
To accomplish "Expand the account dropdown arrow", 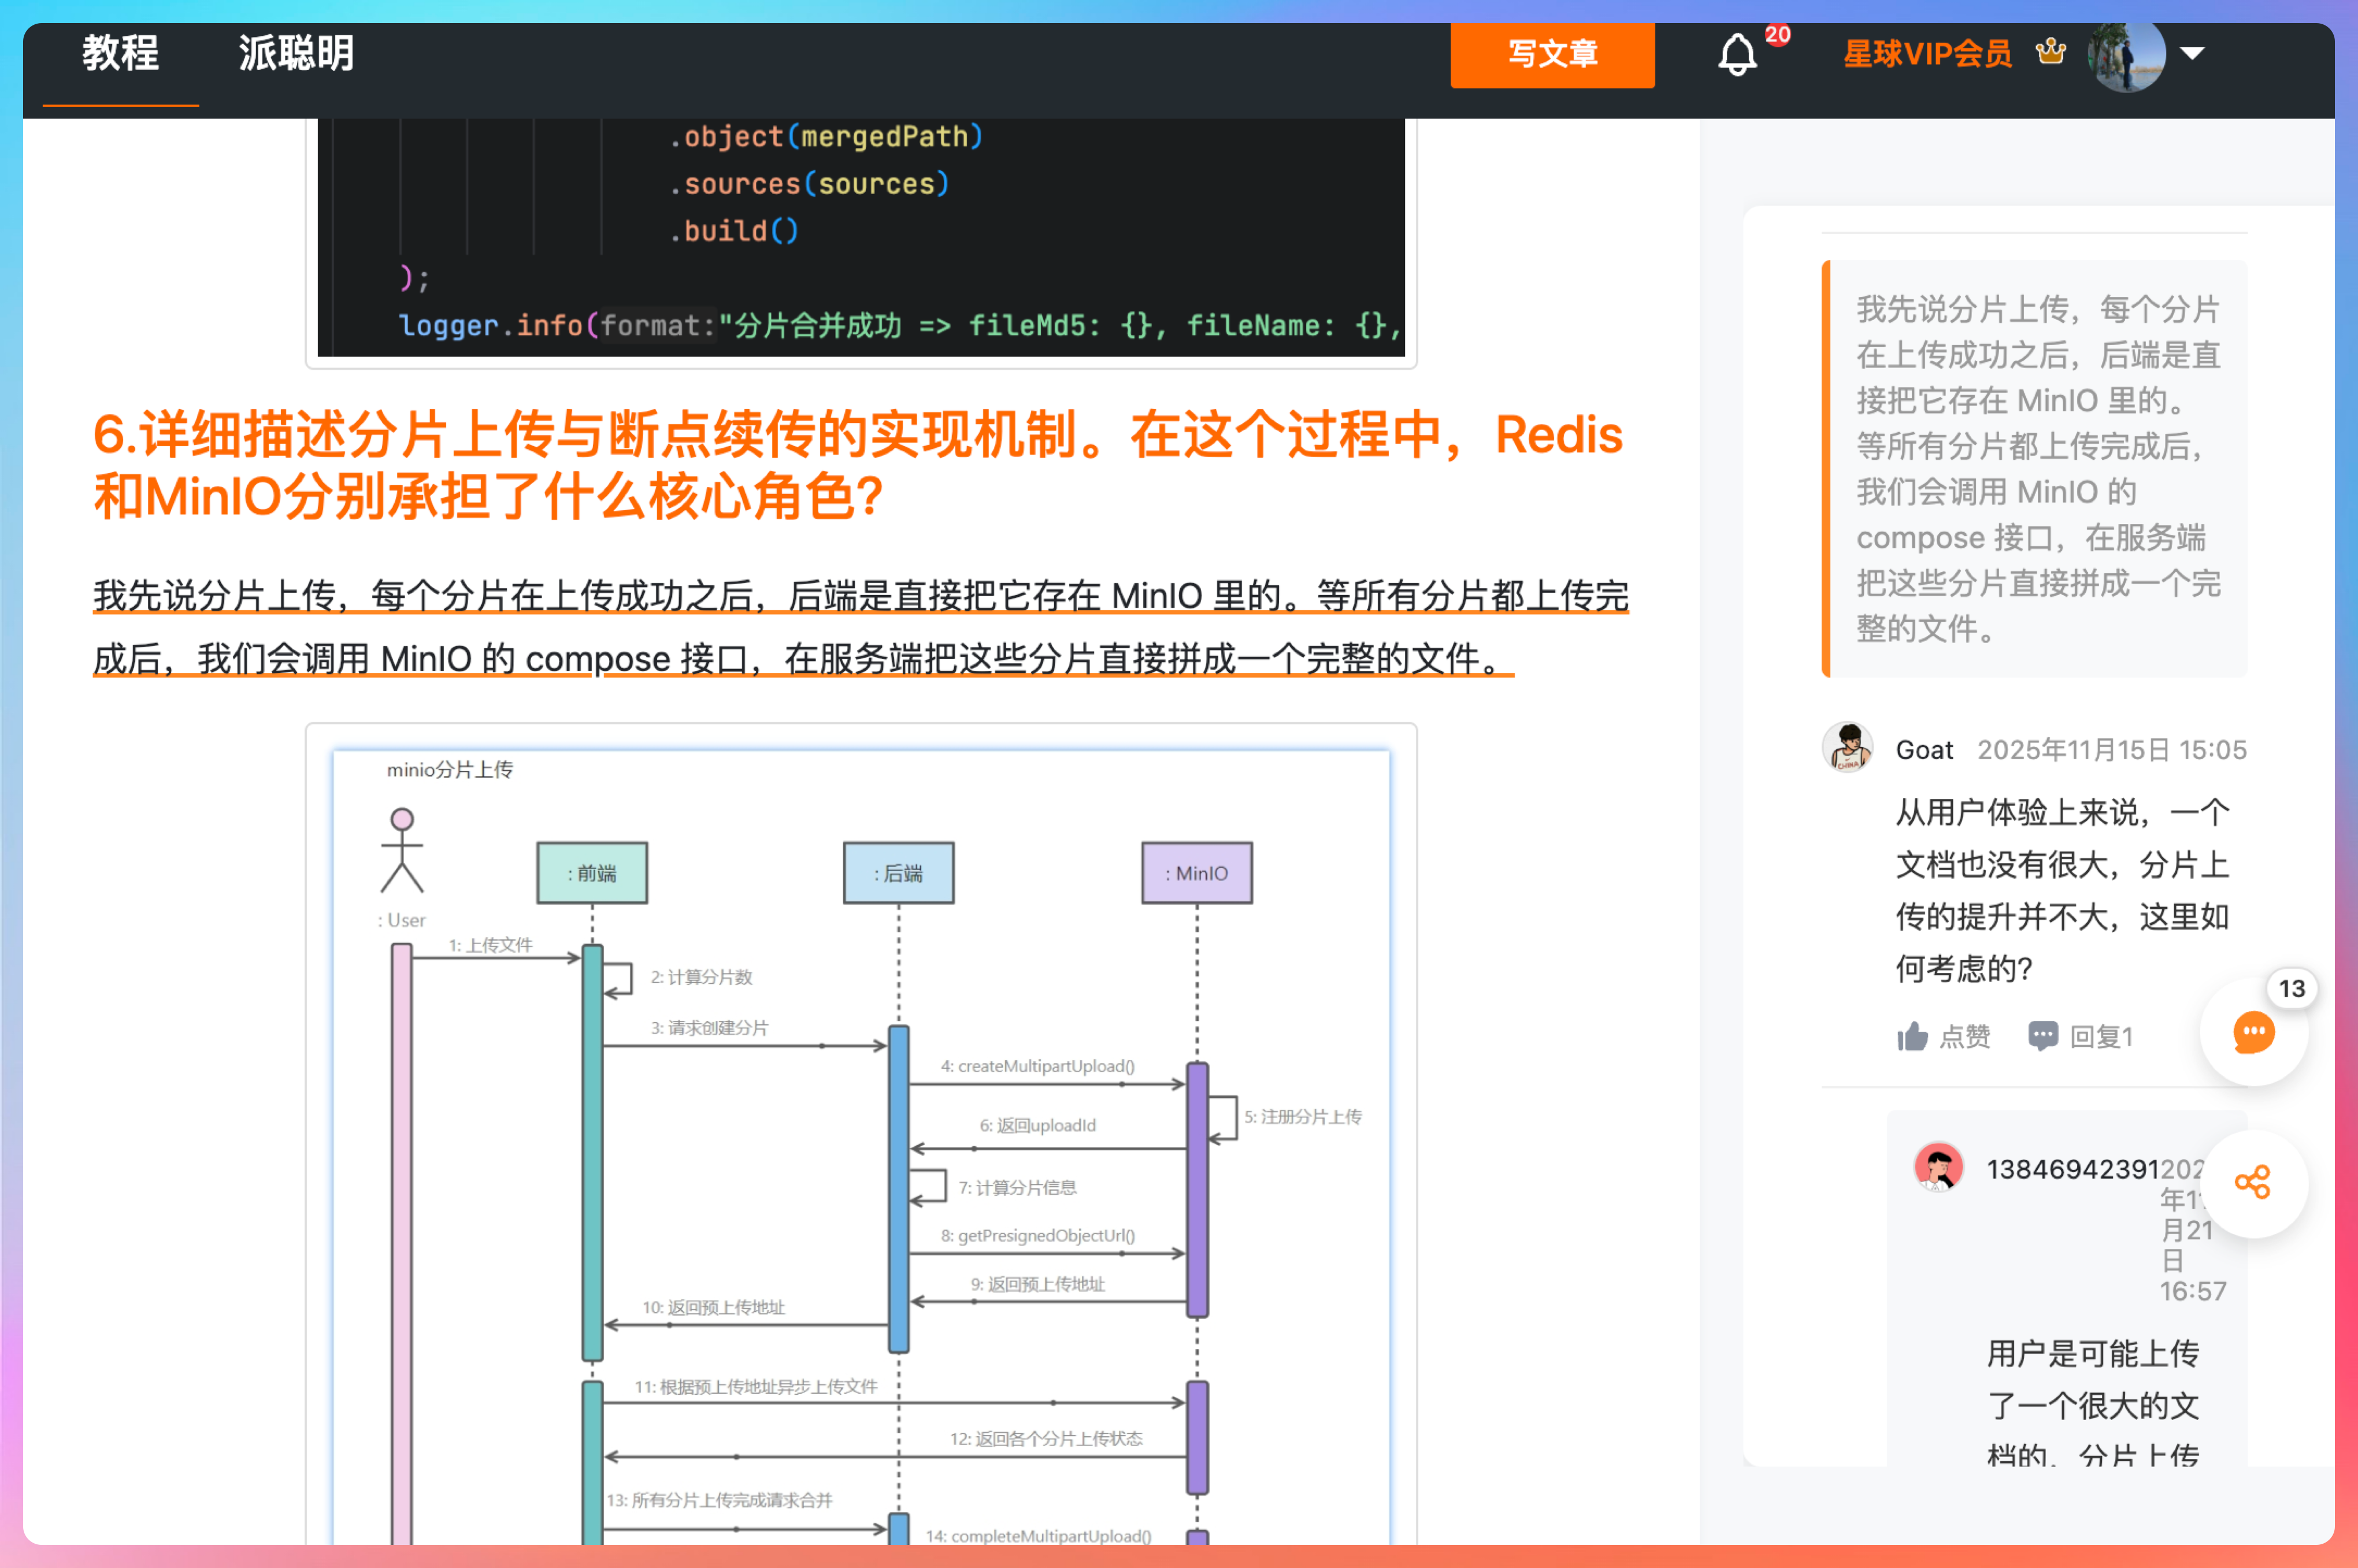I will coord(2192,54).
